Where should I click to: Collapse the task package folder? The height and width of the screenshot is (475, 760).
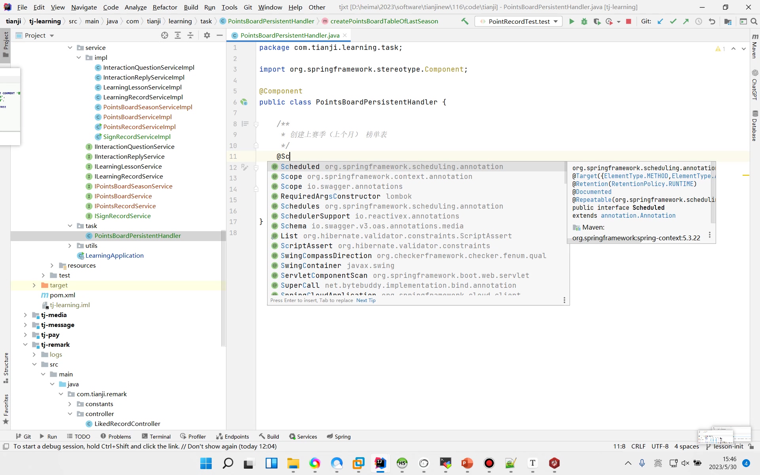pyautogui.click(x=70, y=226)
